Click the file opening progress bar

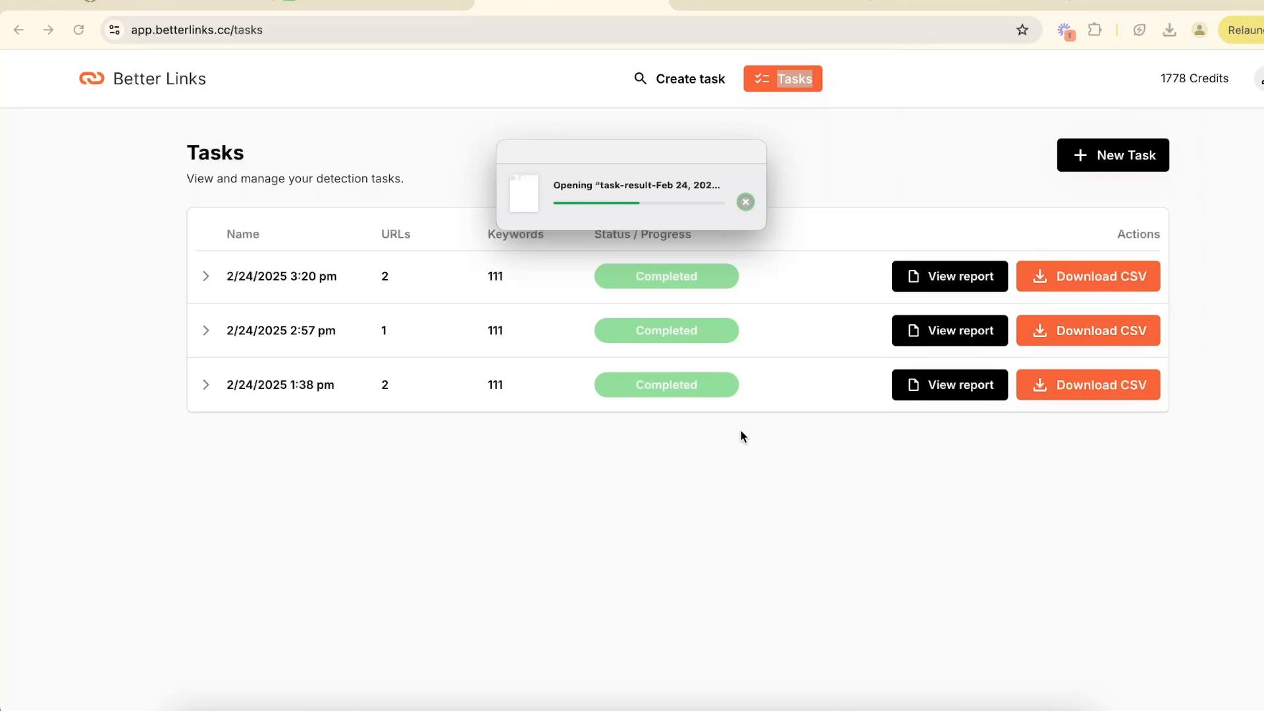(x=639, y=203)
